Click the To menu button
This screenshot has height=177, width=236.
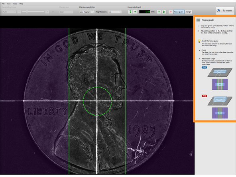(225, 10)
